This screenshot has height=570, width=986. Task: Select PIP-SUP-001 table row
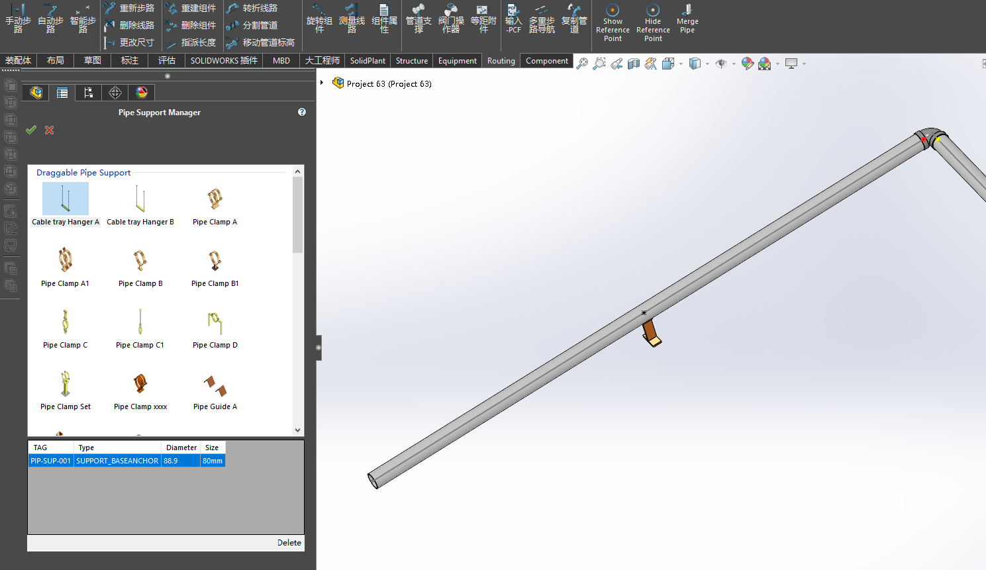(127, 461)
